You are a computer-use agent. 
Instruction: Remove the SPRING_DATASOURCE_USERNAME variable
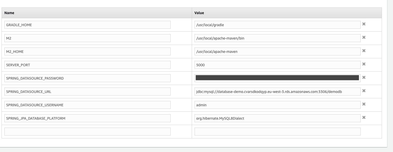click(364, 104)
